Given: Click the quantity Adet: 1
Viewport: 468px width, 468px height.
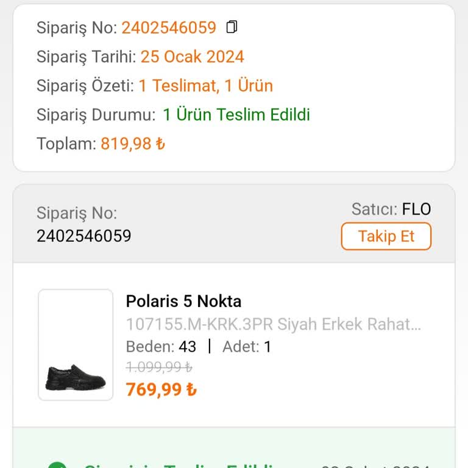Looking at the screenshot, I should [247, 347].
